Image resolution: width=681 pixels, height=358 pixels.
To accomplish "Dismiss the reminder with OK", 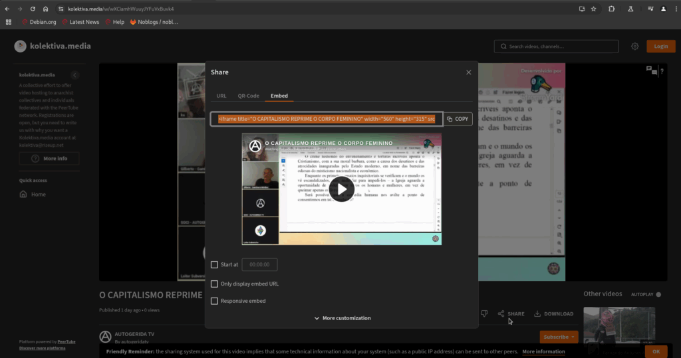I will (656, 351).
